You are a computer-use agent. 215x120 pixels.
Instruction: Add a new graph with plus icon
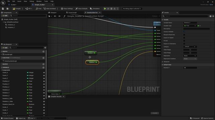point(43,52)
